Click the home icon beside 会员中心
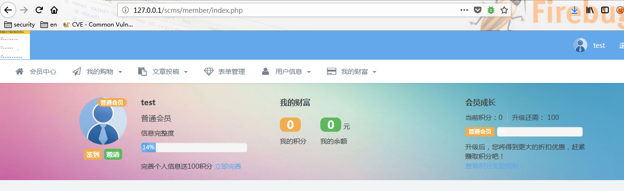This screenshot has height=191, width=624. (19, 72)
